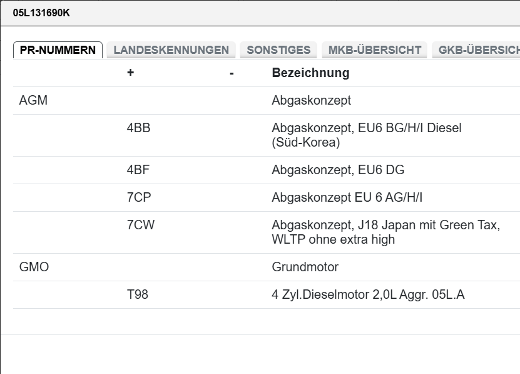
Task: Select PR number 7CP
Action: click(x=138, y=197)
